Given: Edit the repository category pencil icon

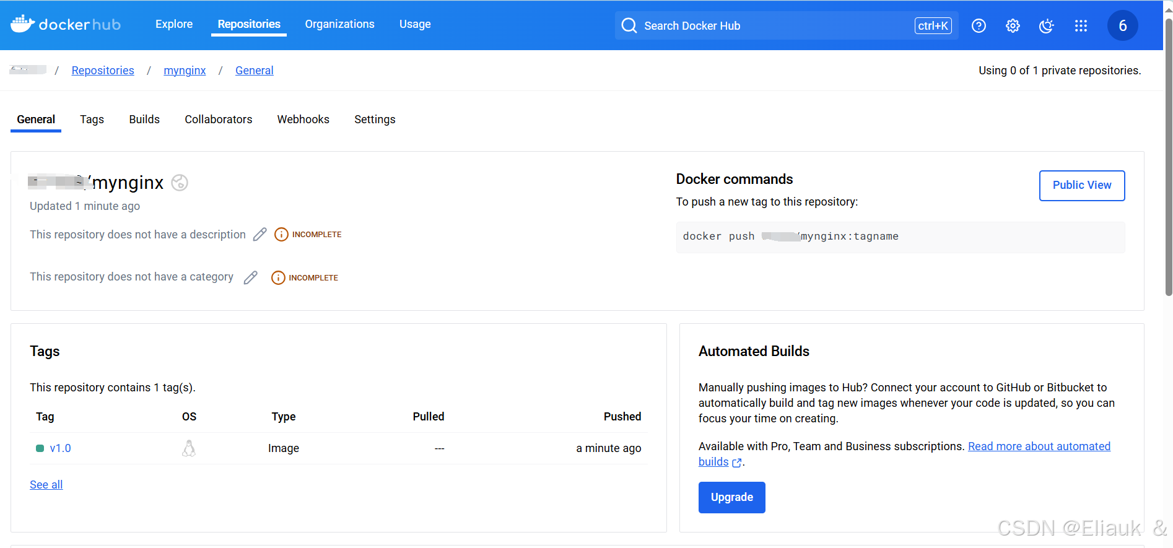Looking at the screenshot, I should pos(251,277).
